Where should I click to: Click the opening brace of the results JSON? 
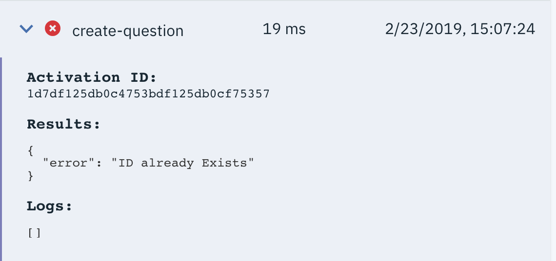(x=31, y=151)
